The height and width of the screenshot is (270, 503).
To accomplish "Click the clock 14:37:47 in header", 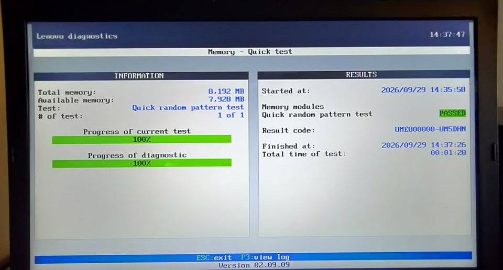I will pyautogui.click(x=447, y=34).
